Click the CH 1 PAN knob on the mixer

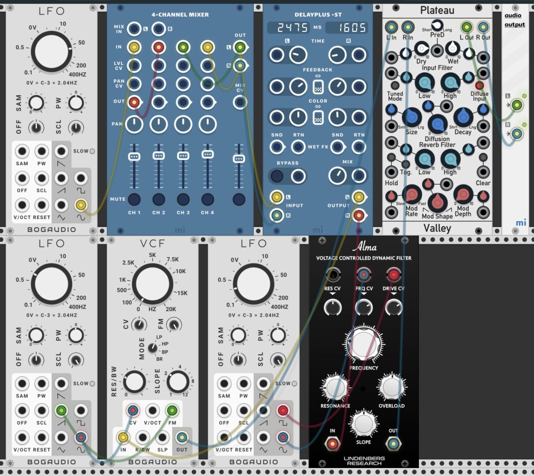134,125
